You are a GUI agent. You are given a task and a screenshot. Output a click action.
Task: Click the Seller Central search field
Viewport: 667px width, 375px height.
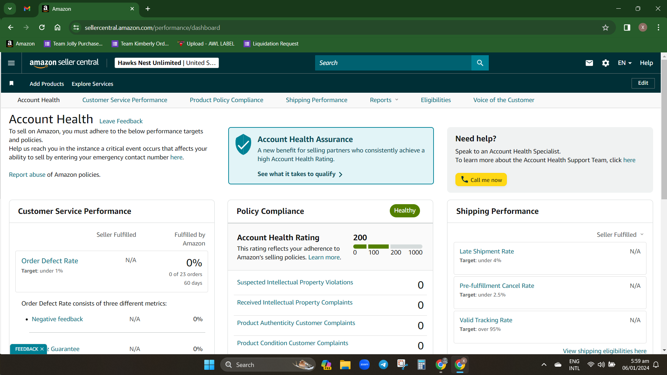(393, 63)
